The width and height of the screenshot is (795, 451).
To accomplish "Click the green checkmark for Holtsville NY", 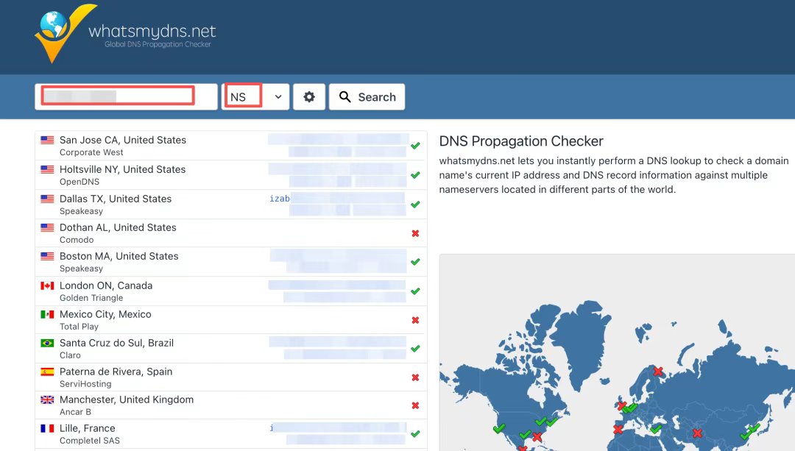I will coord(414,175).
